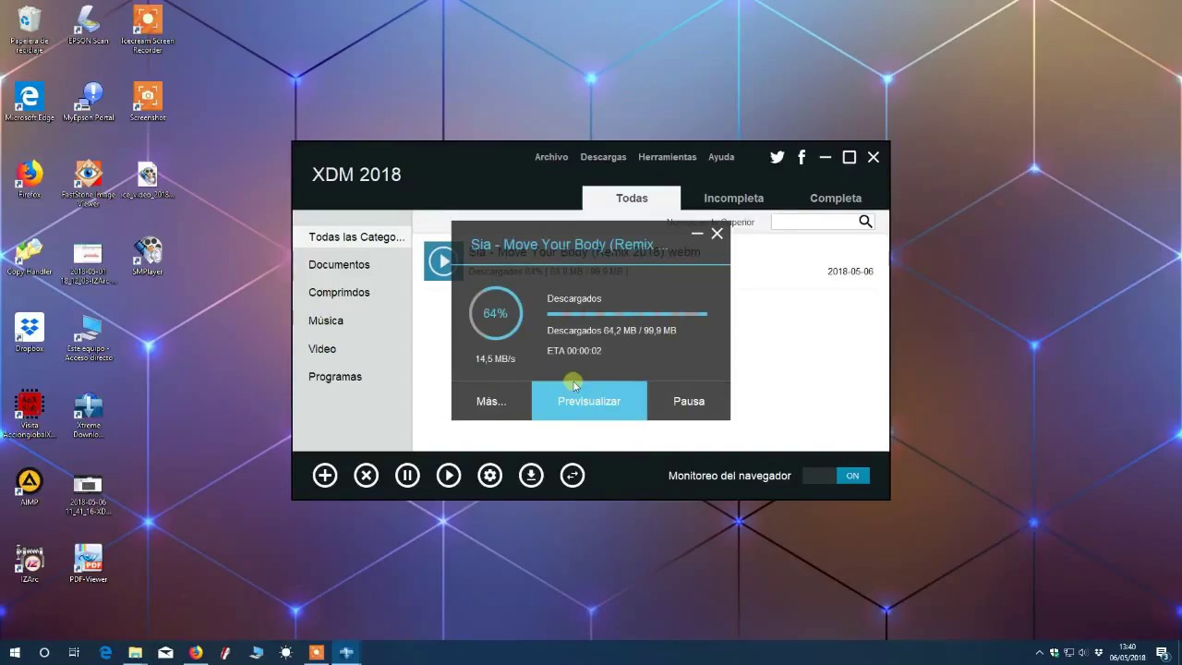Screen dimensions: 1182x665
Task: Switch to the Incompleta tab
Action: (x=733, y=198)
